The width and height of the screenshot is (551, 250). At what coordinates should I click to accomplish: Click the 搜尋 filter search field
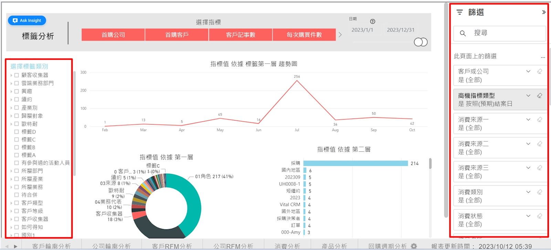[499, 33]
